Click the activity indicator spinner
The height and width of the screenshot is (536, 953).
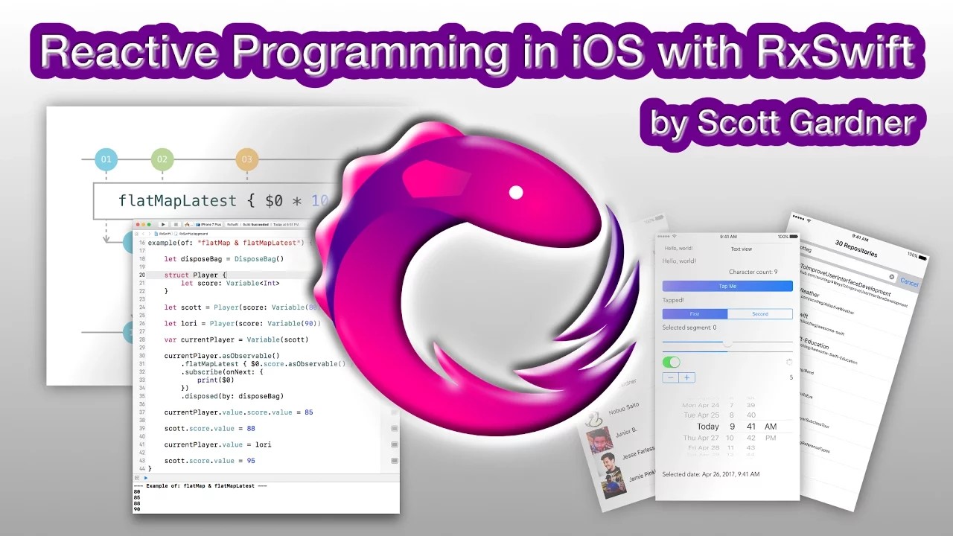tap(789, 363)
